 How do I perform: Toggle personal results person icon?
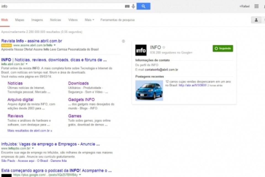point(256,20)
